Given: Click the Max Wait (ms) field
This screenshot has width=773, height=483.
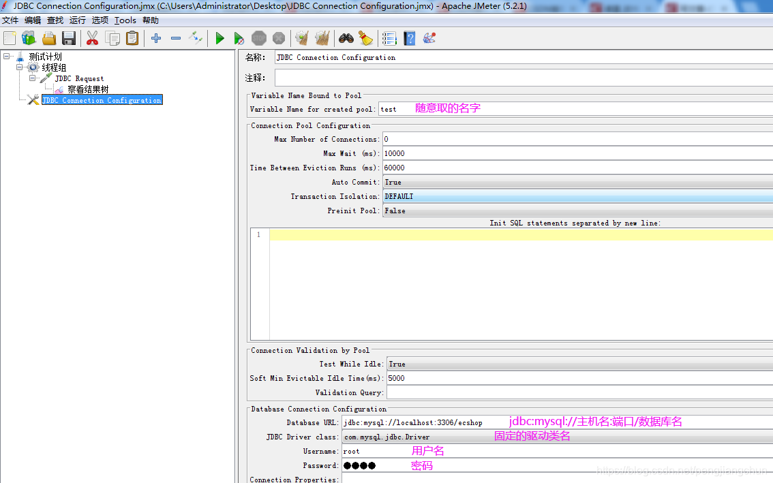Looking at the screenshot, I should click(578, 154).
